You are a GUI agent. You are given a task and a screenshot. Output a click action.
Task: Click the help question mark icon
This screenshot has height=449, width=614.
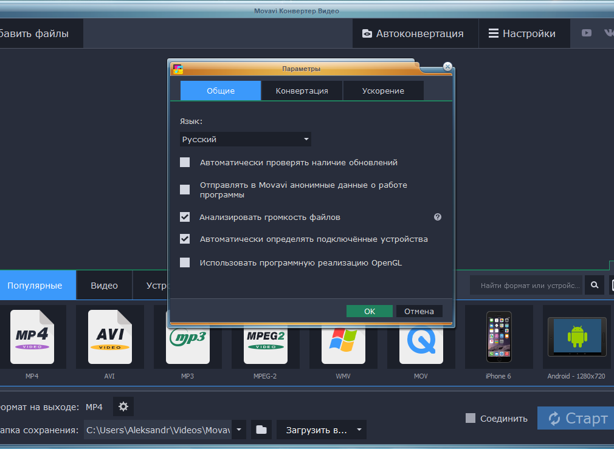click(438, 217)
